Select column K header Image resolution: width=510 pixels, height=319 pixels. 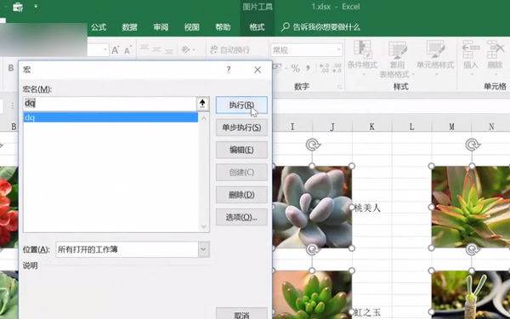pos(371,126)
